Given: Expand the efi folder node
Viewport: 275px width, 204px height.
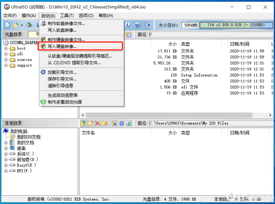Looking at the screenshot, I should pos(6,54).
